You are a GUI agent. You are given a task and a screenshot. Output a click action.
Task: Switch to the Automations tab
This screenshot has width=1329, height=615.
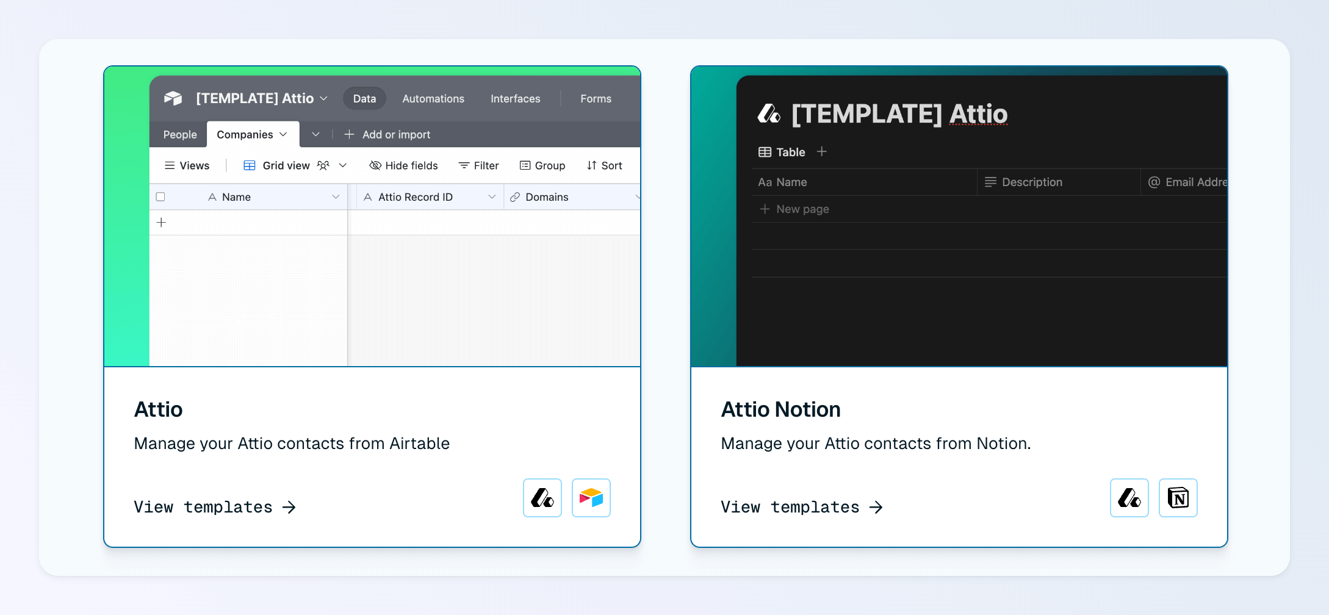click(433, 98)
